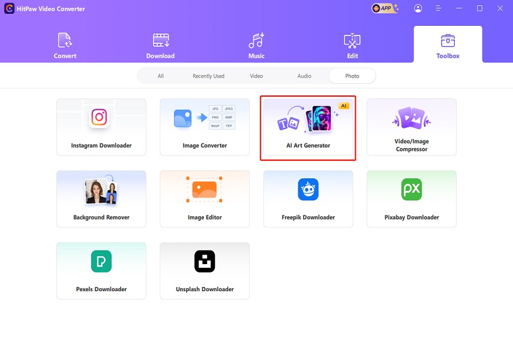513x341 pixels.
Task: Launch the Background Remover tool
Action: pos(101,199)
